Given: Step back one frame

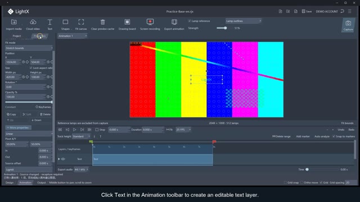Looking at the screenshot, I should (67, 130).
